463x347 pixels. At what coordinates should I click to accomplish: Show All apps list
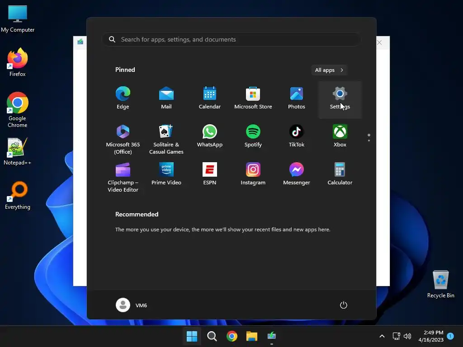(x=329, y=70)
